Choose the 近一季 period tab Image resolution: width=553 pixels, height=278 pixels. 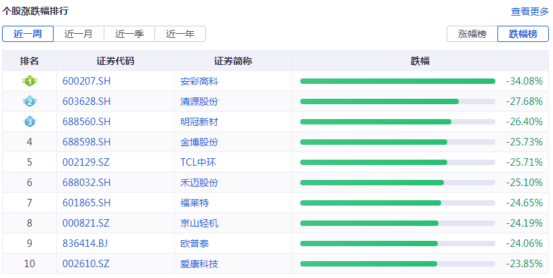[x=129, y=34]
